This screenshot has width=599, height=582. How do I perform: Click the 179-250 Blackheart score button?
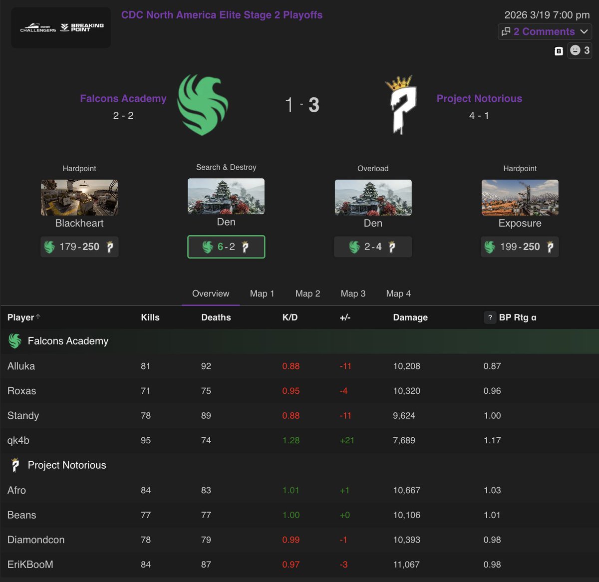coord(79,247)
